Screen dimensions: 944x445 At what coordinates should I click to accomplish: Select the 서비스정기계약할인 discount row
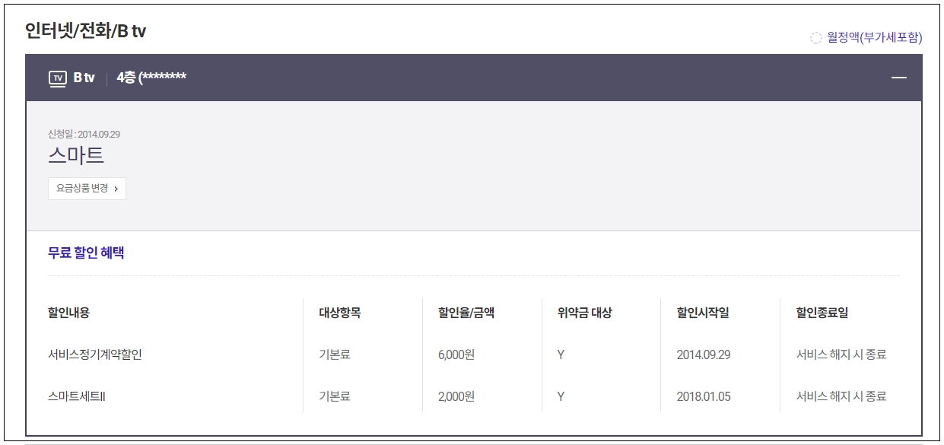pyautogui.click(x=95, y=354)
